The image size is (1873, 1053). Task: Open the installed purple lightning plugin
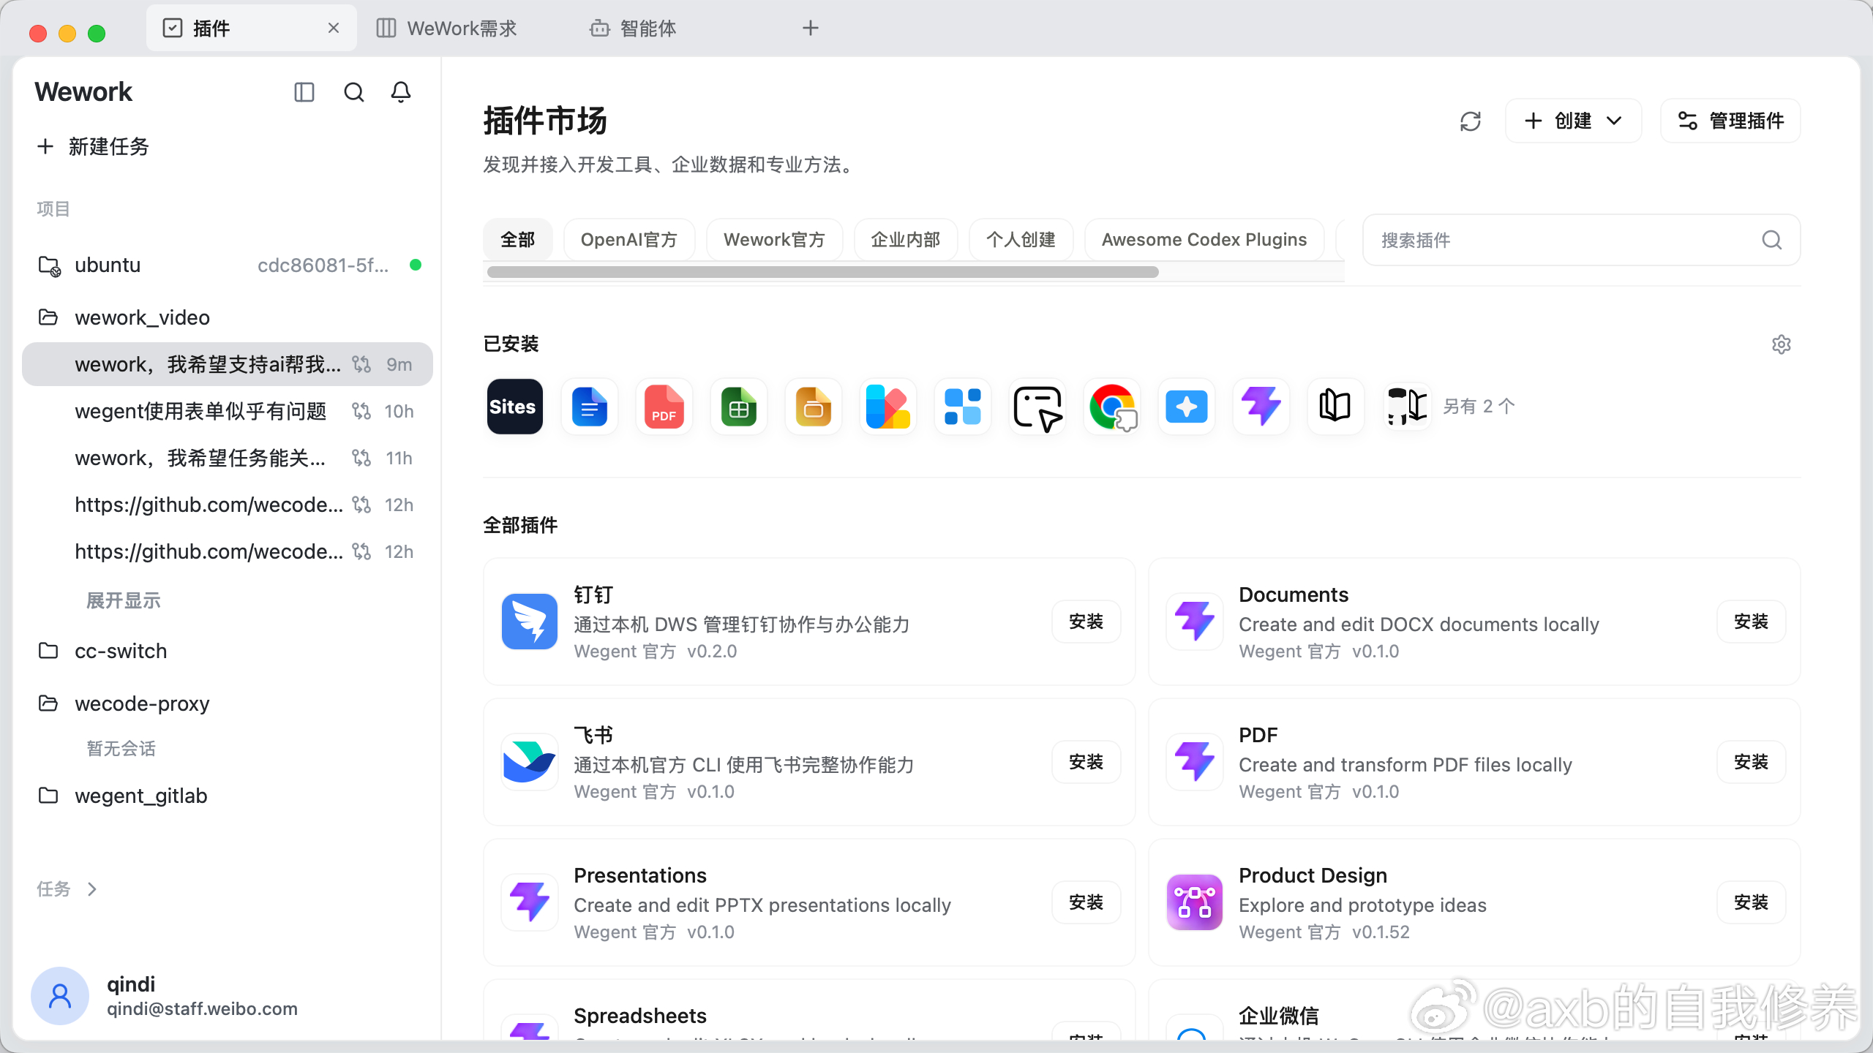click(x=1261, y=407)
